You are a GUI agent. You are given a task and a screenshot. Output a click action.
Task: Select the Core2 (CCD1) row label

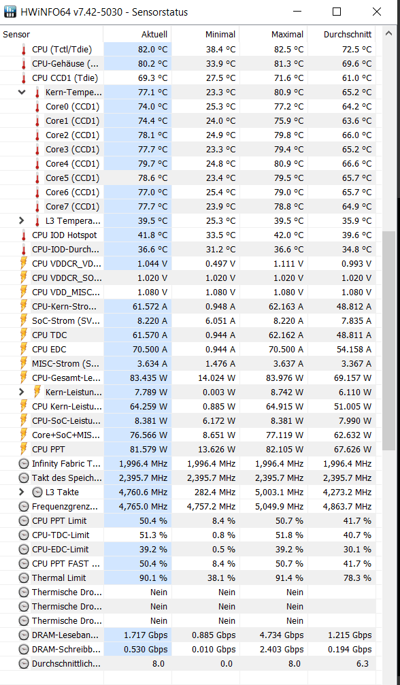[72, 135]
